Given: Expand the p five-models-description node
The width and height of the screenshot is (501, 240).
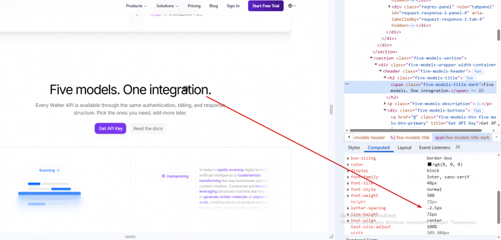Looking at the screenshot, I should [x=385, y=104].
